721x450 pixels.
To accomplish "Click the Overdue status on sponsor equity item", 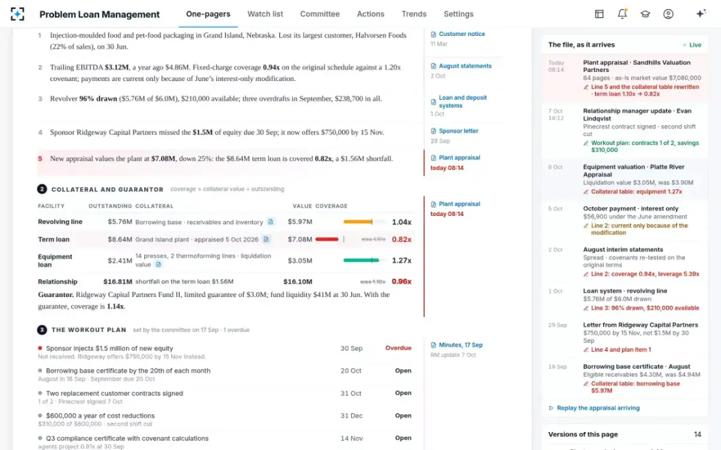I will [x=398, y=348].
